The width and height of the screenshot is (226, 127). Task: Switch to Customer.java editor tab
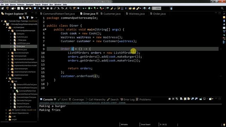click(x=111, y=14)
